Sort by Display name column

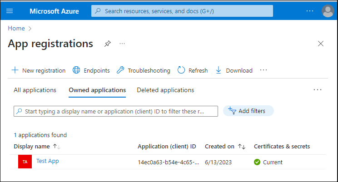pyautogui.click(x=32, y=147)
